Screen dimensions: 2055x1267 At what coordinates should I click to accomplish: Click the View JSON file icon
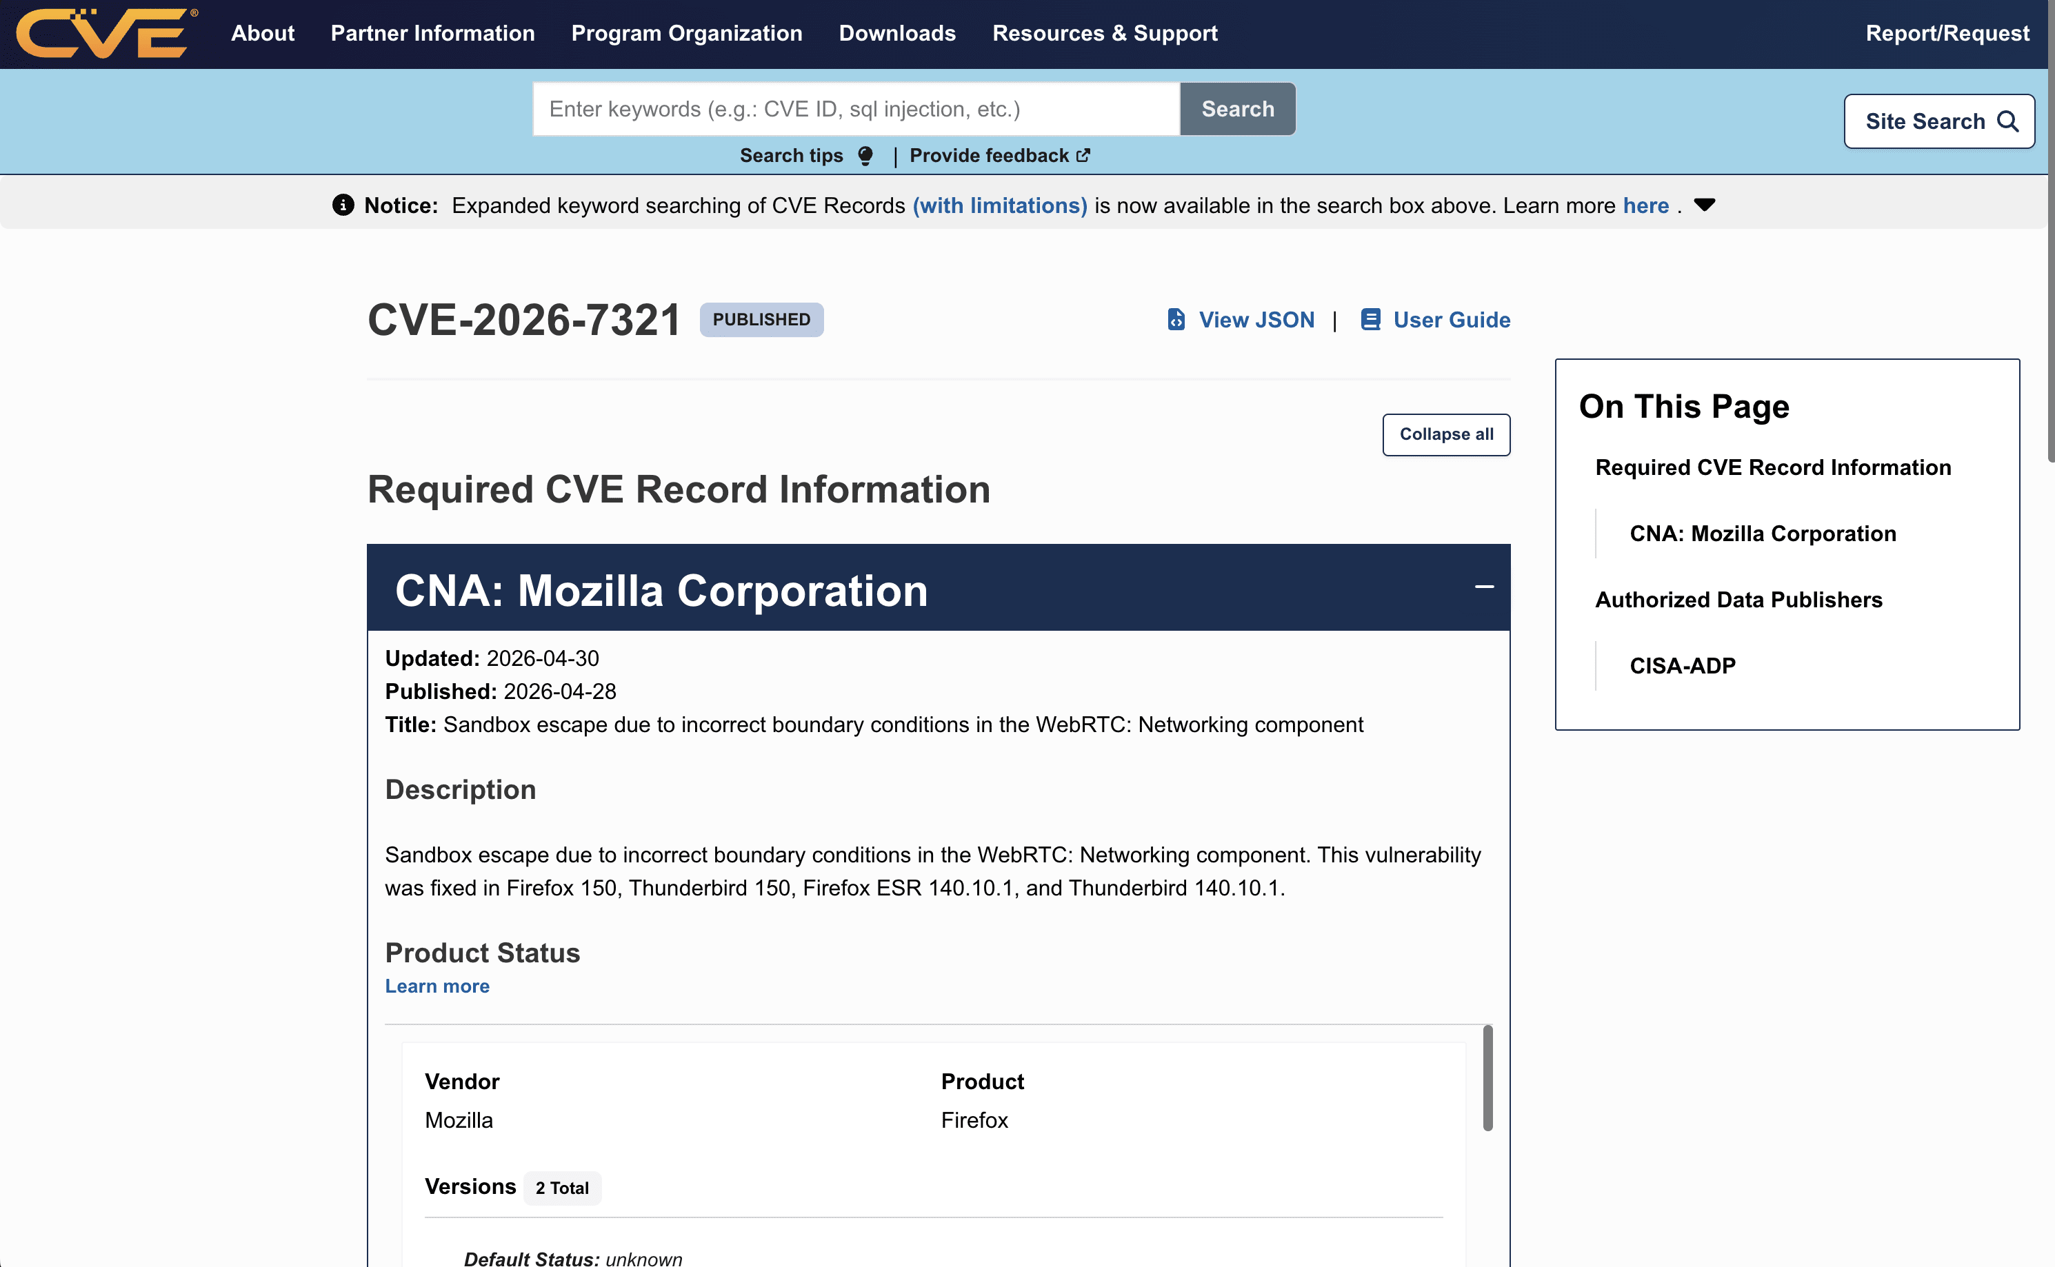(1176, 319)
